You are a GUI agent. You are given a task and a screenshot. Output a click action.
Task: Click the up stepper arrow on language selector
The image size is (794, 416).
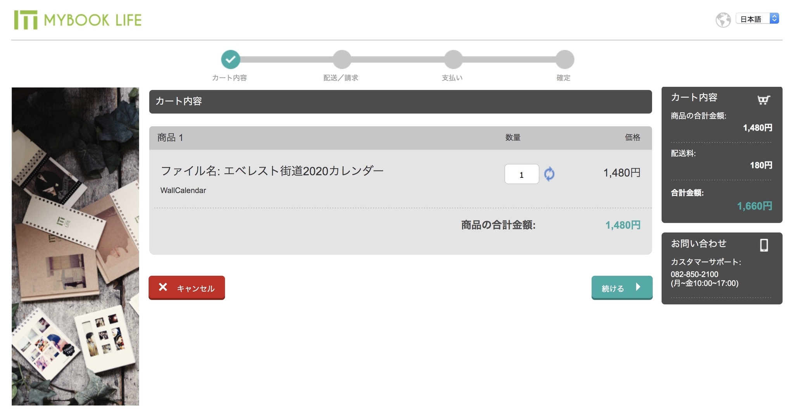coord(775,16)
